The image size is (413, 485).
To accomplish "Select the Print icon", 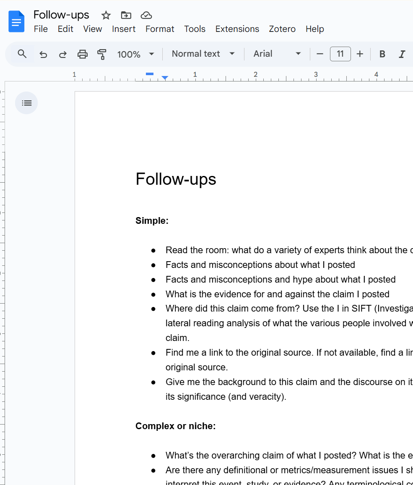I will pyautogui.click(x=82, y=54).
